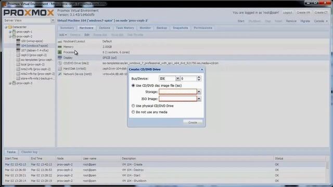The height and width of the screenshot is (187, 333).
Task: Click the storage icon for mits2-nfs-hp
Action: tap(18, 74)
